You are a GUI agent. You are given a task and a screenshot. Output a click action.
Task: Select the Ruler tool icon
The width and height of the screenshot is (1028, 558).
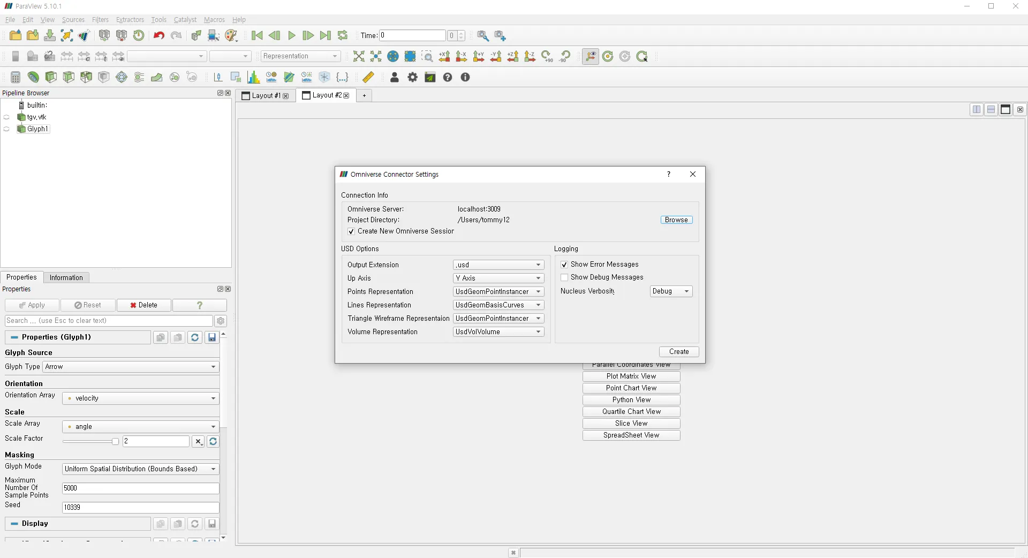[368, 78]
